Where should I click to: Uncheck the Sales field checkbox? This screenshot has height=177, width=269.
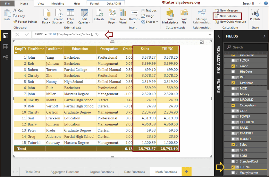[233, 145]
